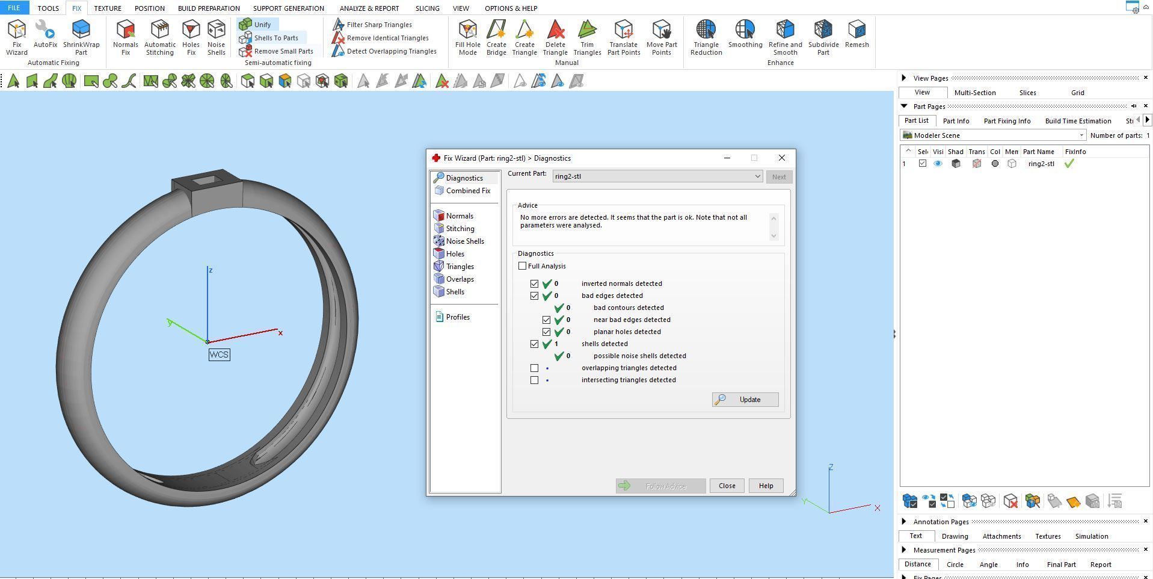Click the WCS label in viewport

click(x=219, y=355)
